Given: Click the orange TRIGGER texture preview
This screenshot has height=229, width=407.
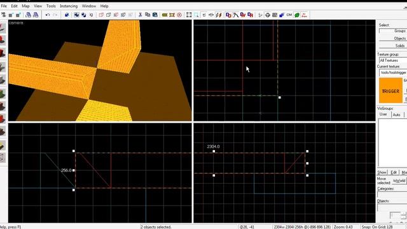Looking at the screenshot, I should (x=390, y=91).
